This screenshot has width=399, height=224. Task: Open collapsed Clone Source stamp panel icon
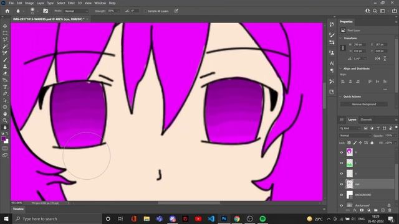[332, 52]
